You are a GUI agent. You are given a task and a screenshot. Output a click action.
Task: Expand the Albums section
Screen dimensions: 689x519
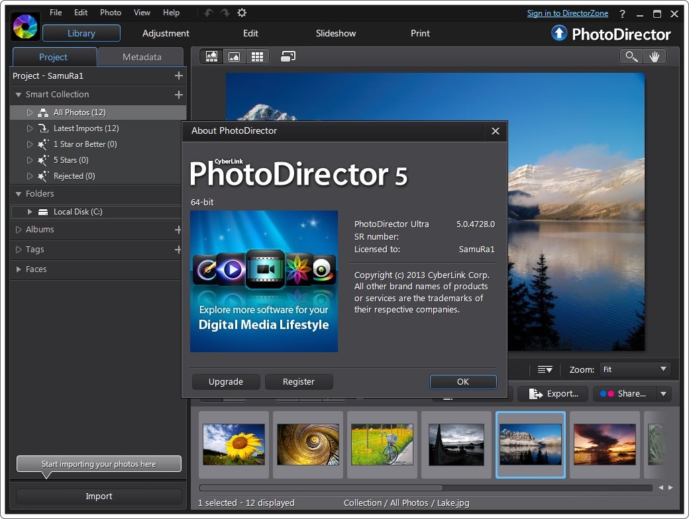click(x=19, y=229)
